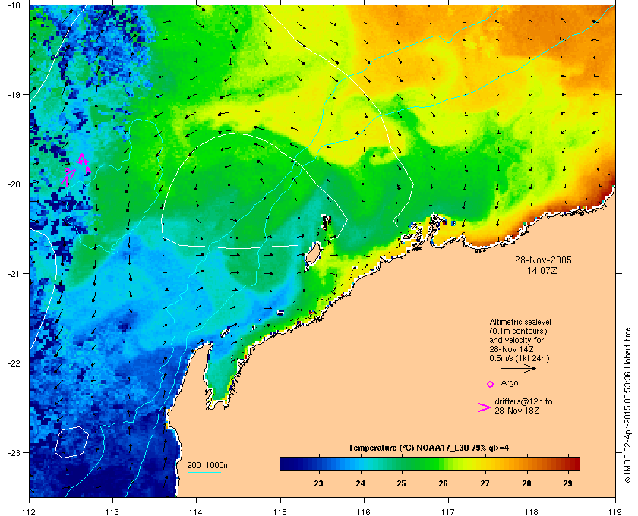This screenshot has height=516, width=638.
Task: Click the colorbar tick label 27
Action: (x=485, y=483)
